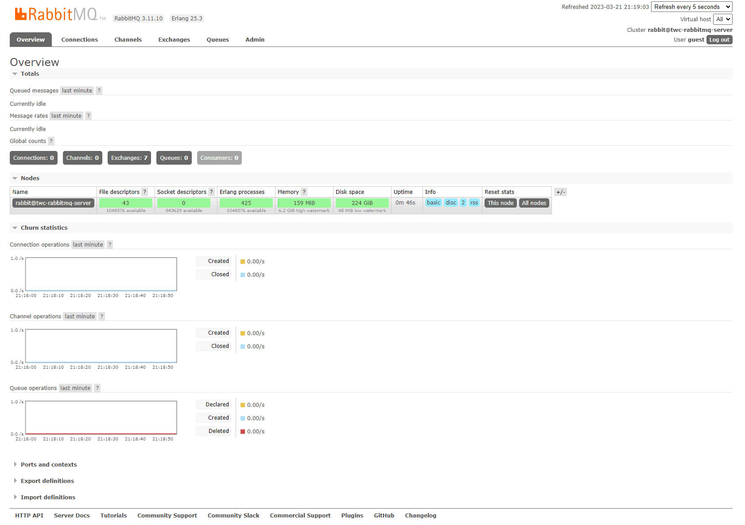The width and height of the screenshot is (745, 525).
Task: Click the 2 info tag
Action: coord(463,202)
